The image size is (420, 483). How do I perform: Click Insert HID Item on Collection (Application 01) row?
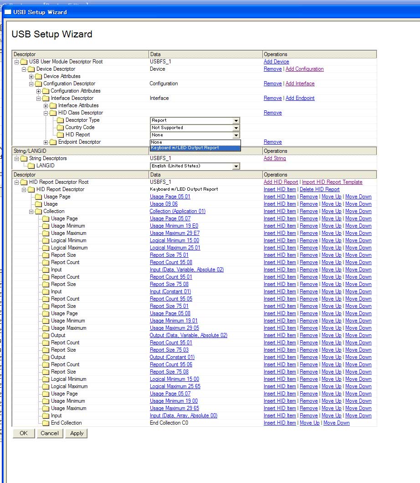point(280,211)
